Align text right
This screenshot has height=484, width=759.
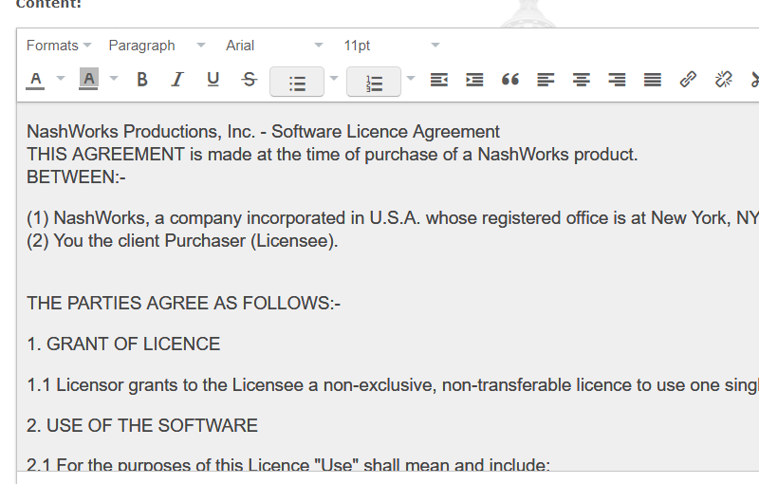click(617, 80)
